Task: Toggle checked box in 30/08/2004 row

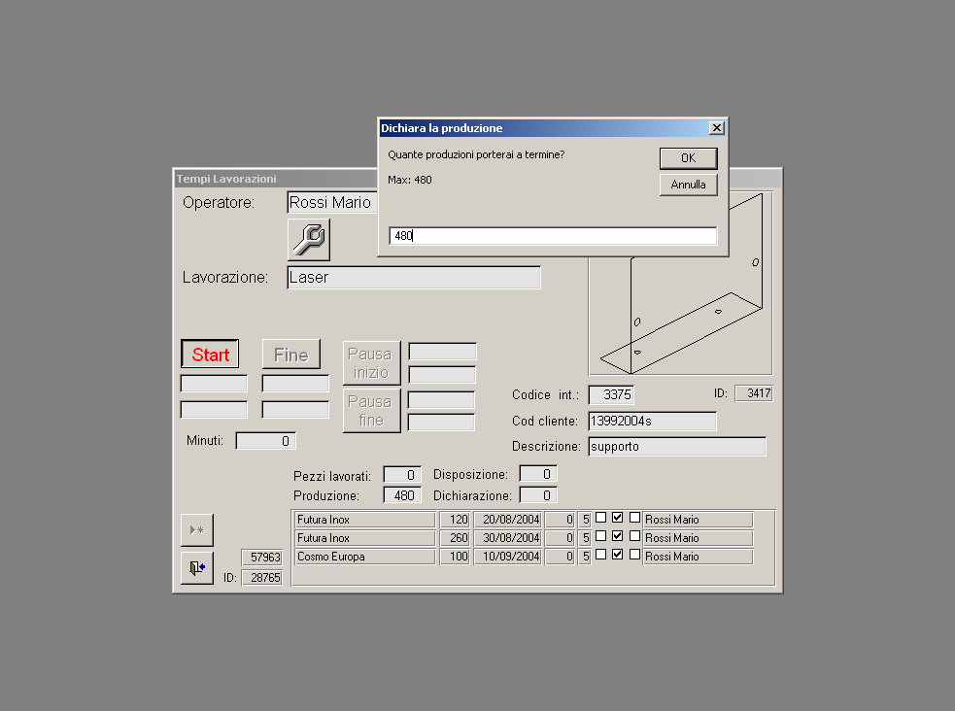Action: click(x=618, y=536)
